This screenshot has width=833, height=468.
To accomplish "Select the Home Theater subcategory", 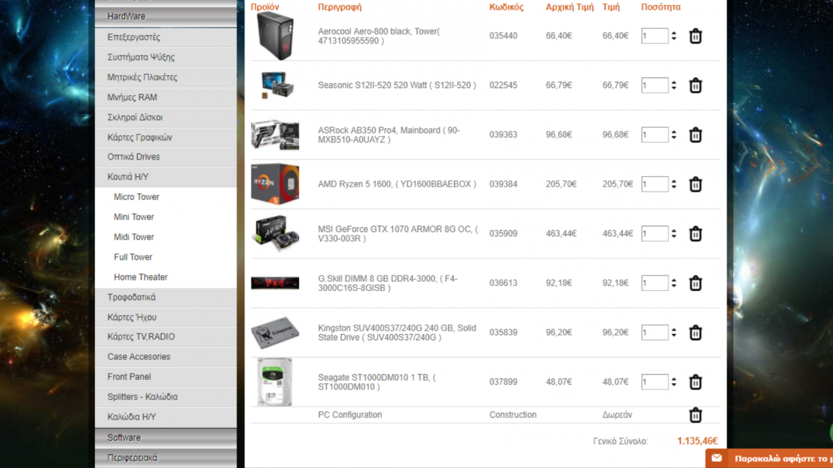I will point(141,277).
